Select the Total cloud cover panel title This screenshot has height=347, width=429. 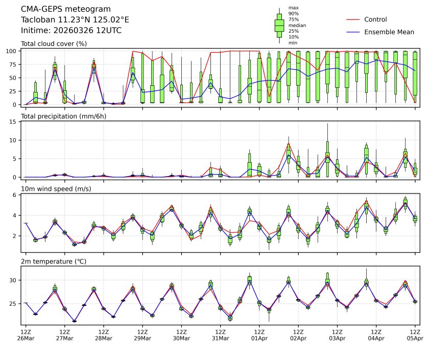[x=54, y=44]
